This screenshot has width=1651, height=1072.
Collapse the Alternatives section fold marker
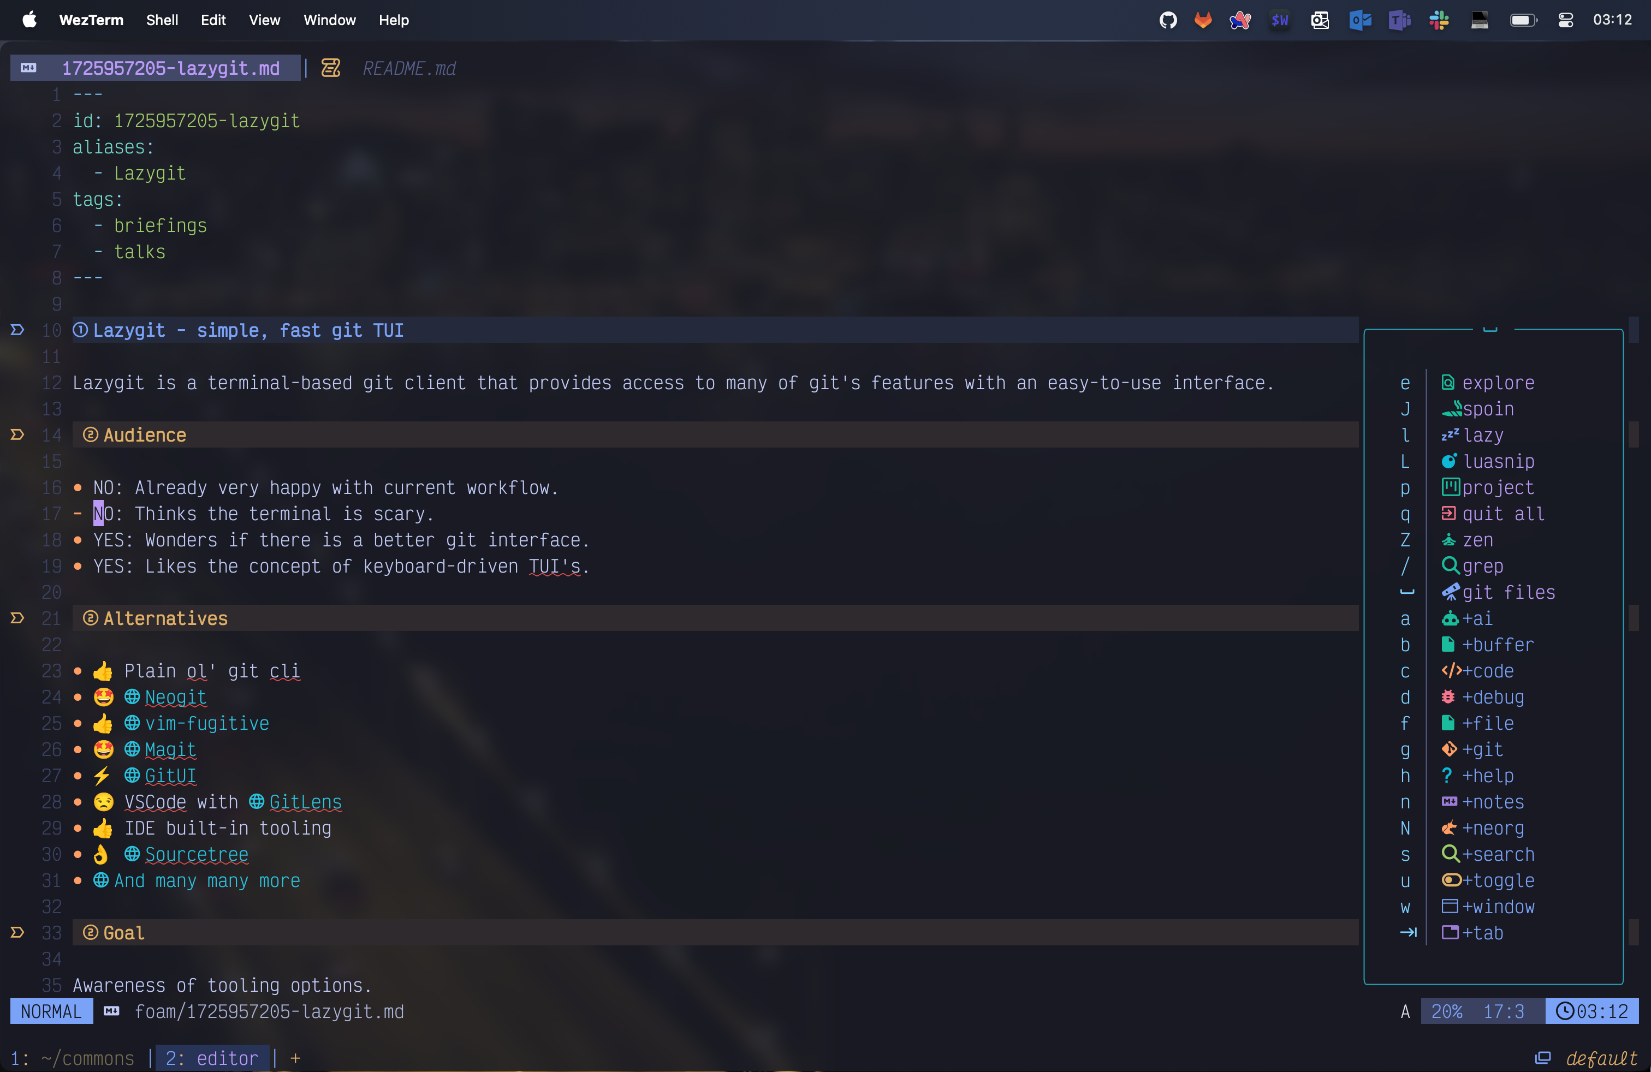[x=17, y=618]
